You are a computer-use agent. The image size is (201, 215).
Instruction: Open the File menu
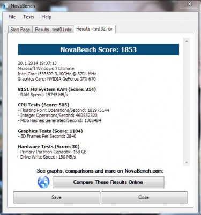(x=12, y=17)
